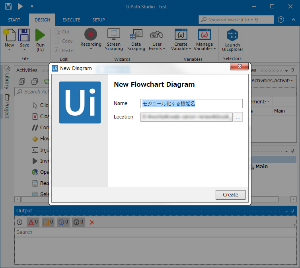
Task: Click the Output Search field
Action: pyautogui.click(x=155, y=232)
